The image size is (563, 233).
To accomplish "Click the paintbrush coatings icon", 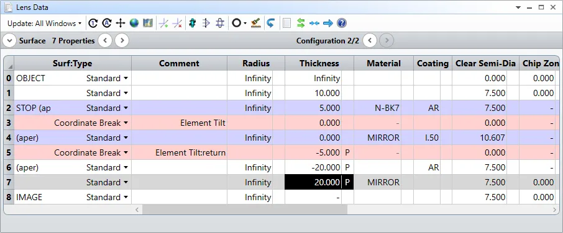I will (x=255, y=24).
